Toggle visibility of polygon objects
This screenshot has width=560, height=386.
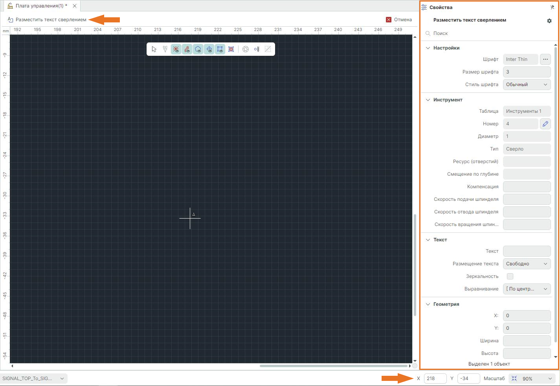pyautogui.click(x=198, y=49)
